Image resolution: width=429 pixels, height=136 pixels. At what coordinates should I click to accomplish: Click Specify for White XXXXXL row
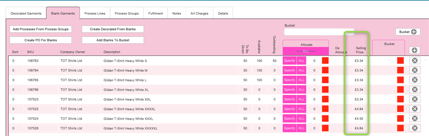(x=289, y=128)
